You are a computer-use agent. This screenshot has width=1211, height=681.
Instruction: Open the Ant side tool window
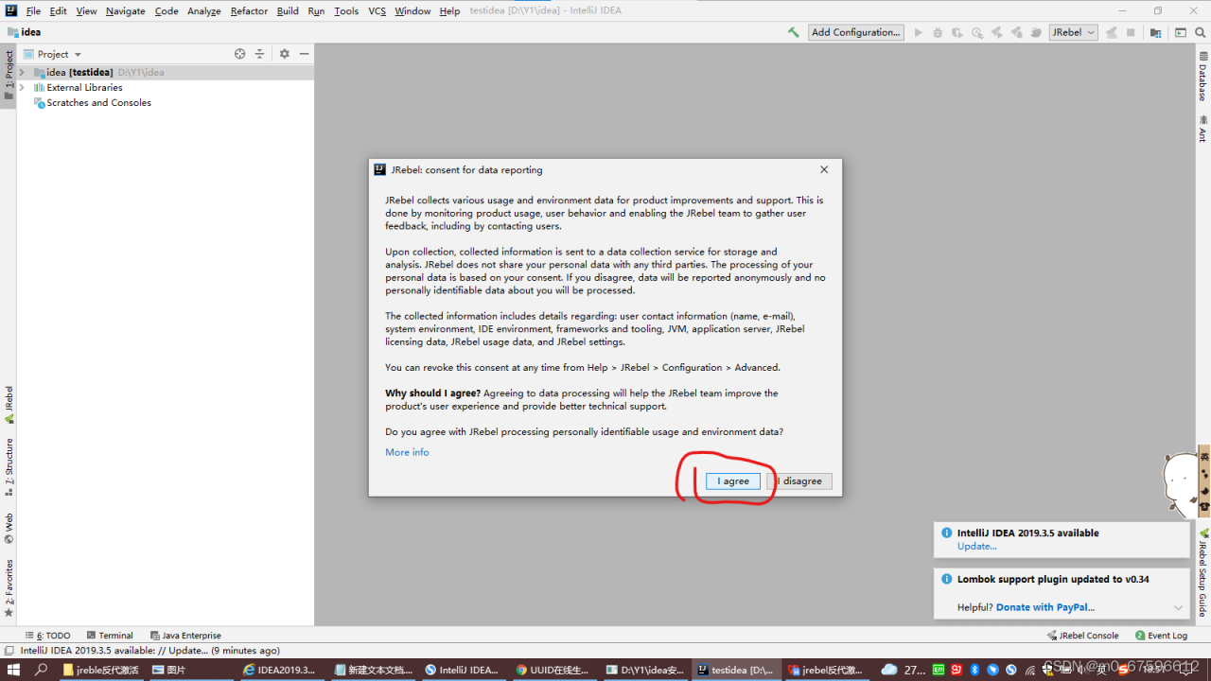tap(1203, 129)
